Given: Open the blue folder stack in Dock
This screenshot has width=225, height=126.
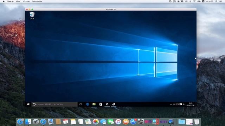Looking at the screenshot, I should click(x=182, y=122).
